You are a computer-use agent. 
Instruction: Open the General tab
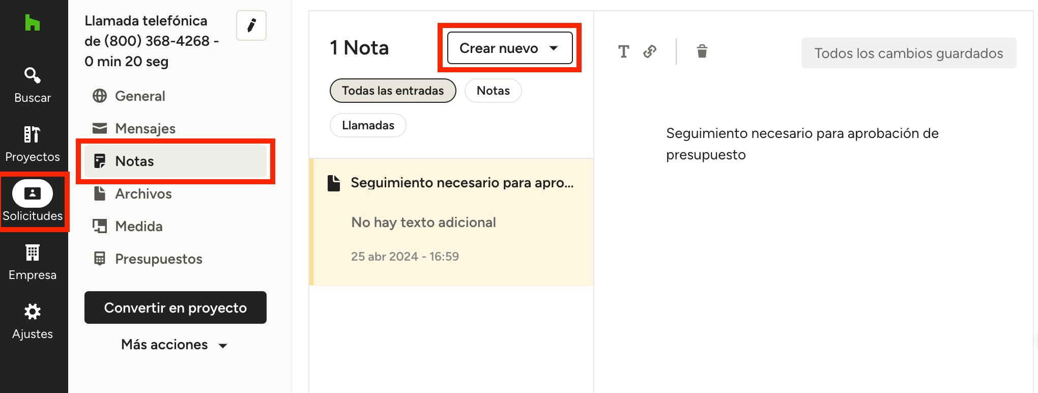[140, 96]
